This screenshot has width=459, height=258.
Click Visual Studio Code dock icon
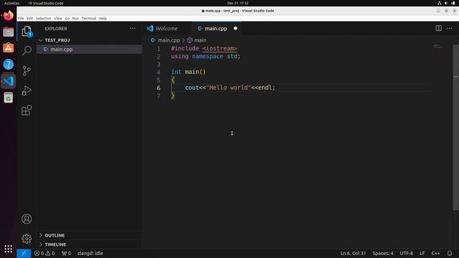tap(8, 81)
